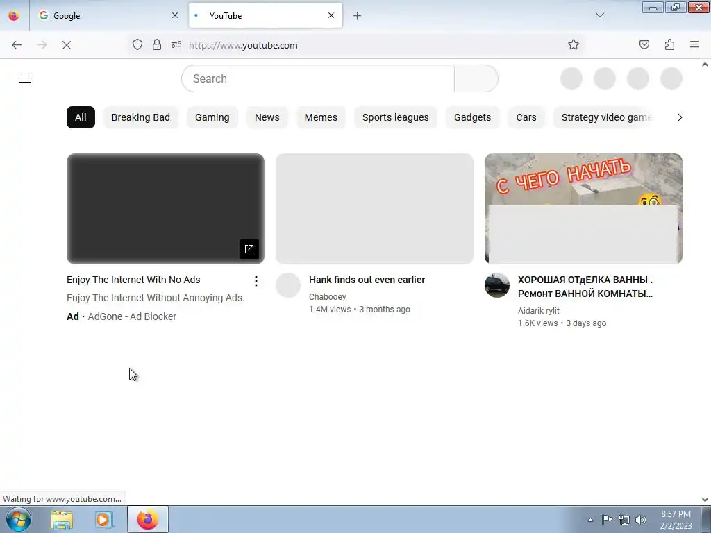The image size is (711, 533).
Task: Open Windows Start menu
Action: tap(18, 519)
